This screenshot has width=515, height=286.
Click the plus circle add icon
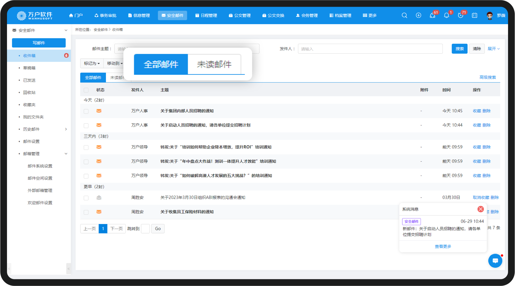coord(418,16)
